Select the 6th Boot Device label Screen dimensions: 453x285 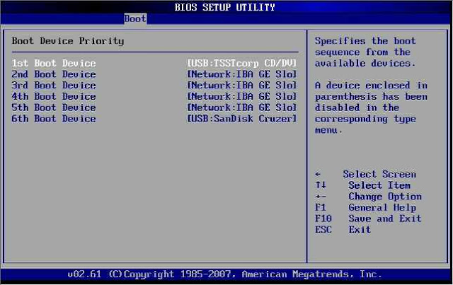[54, 119]
